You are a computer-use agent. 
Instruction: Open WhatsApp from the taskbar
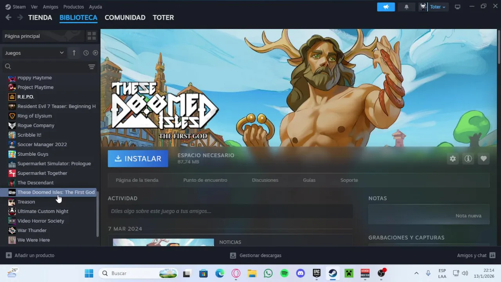coord(268,273)
